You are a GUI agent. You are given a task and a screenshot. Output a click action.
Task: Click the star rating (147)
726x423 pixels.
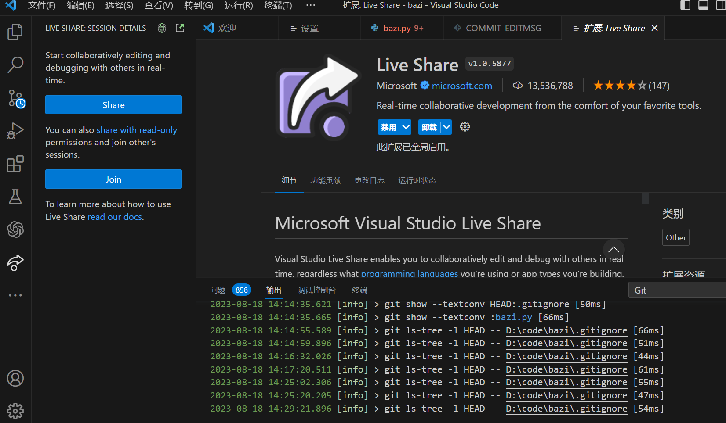pos(632,86)
